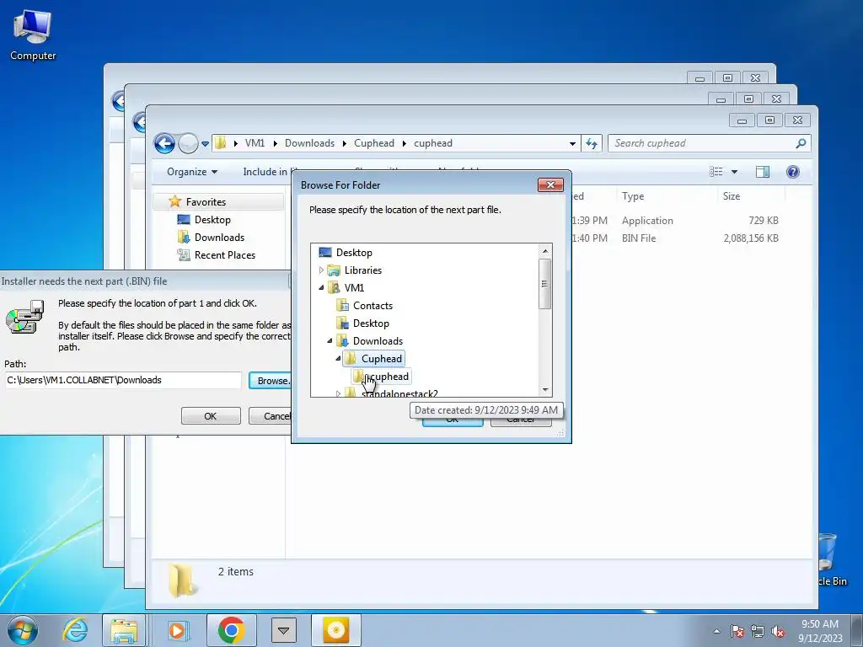This screenshot has height=647, width=863.
Task: Click Cuphead in the address breadcrumb
Action: 373,143
